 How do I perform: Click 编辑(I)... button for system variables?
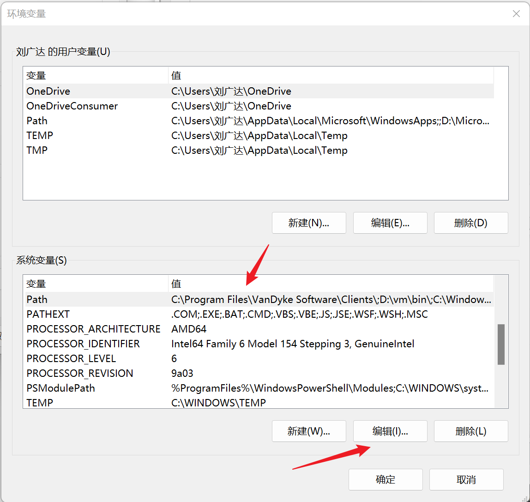tap(390, 431)
